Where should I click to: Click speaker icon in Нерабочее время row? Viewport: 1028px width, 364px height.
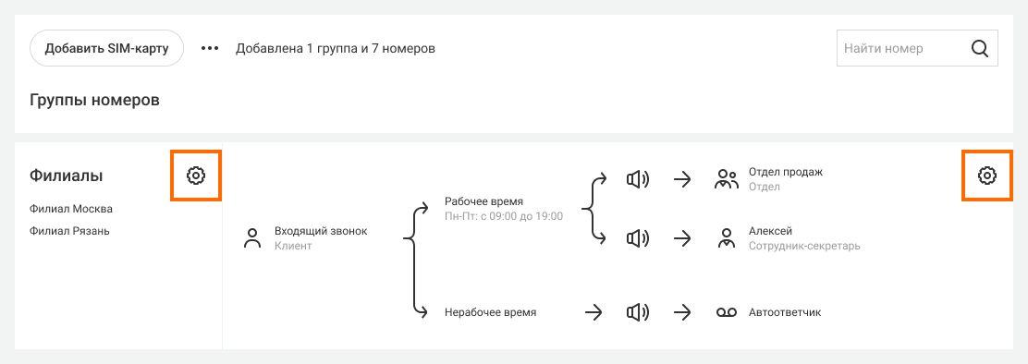(x=637, y=312)
